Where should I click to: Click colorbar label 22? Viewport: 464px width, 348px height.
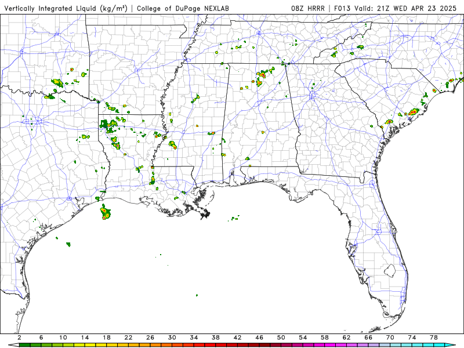(x=128, y=338)
